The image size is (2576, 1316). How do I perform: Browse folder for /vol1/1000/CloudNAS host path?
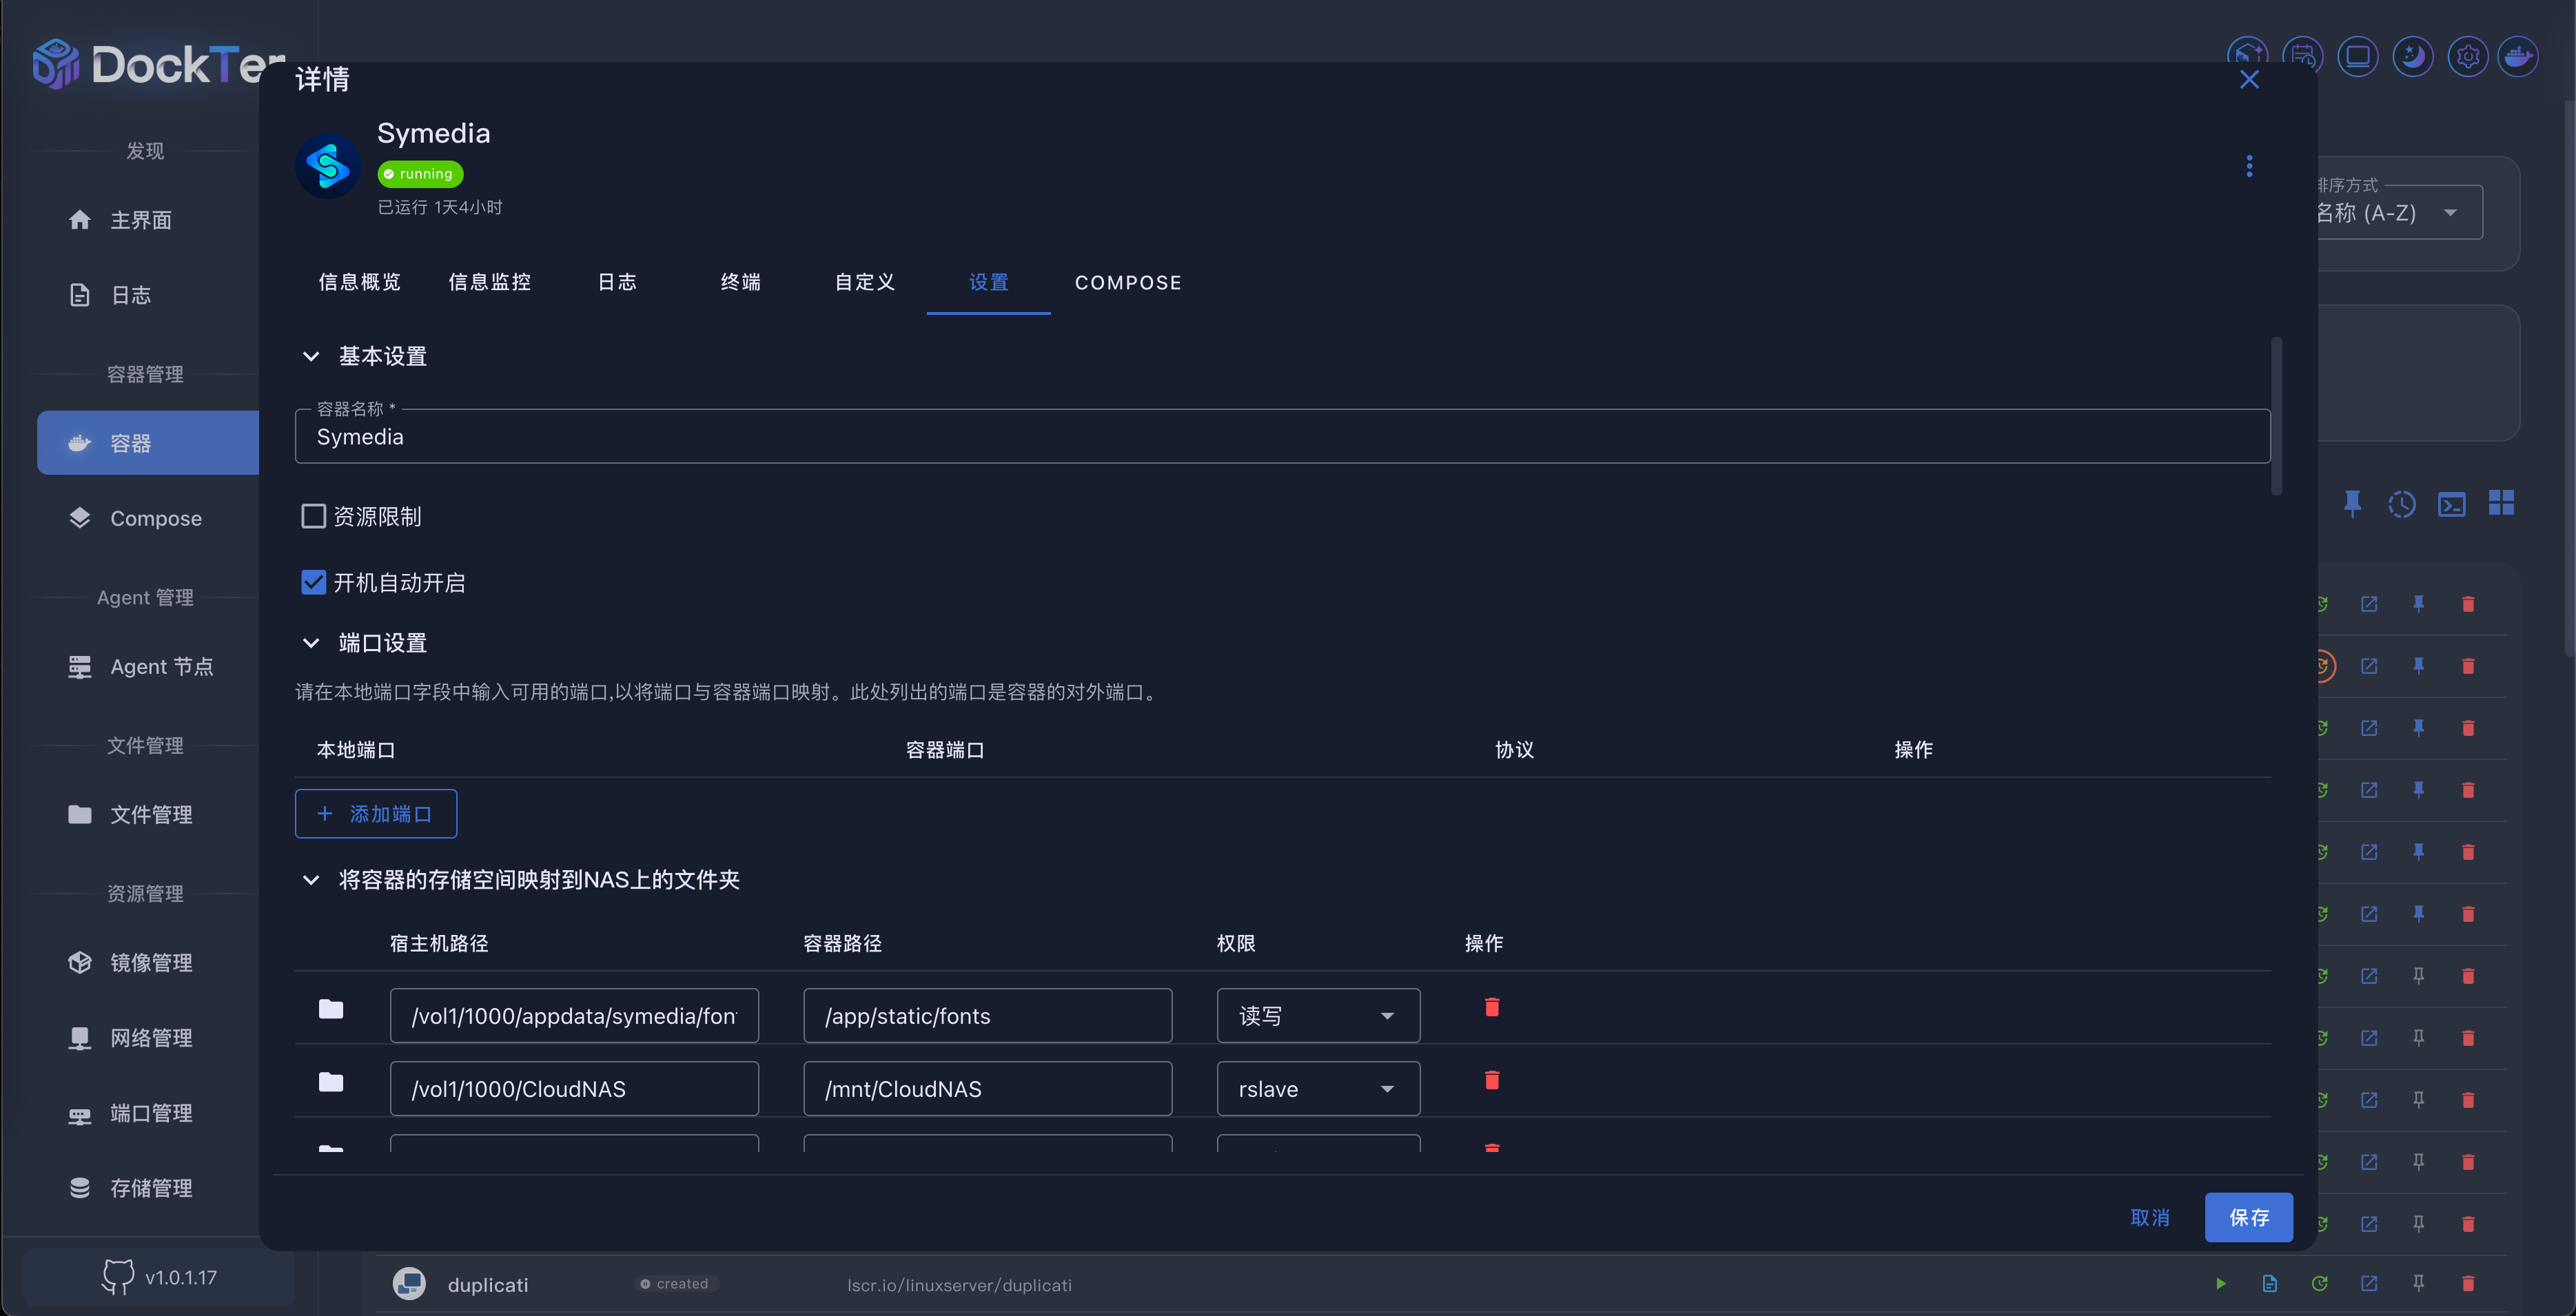click(x=331, y=1082)
